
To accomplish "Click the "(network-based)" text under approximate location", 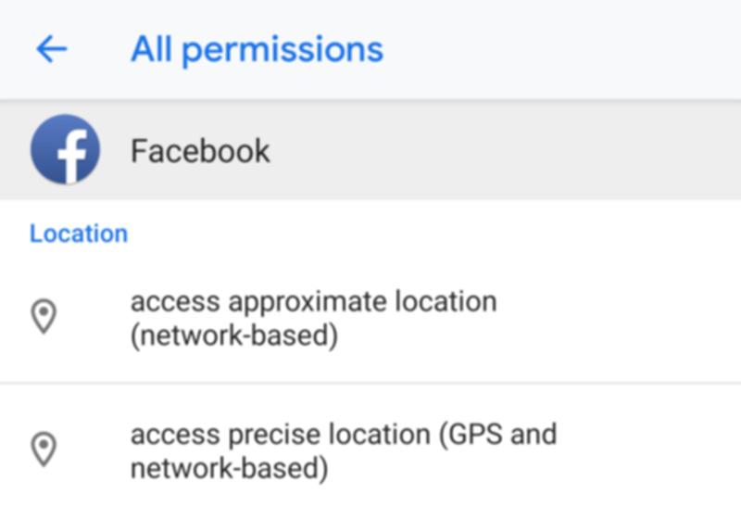I will tap(233, 335).
